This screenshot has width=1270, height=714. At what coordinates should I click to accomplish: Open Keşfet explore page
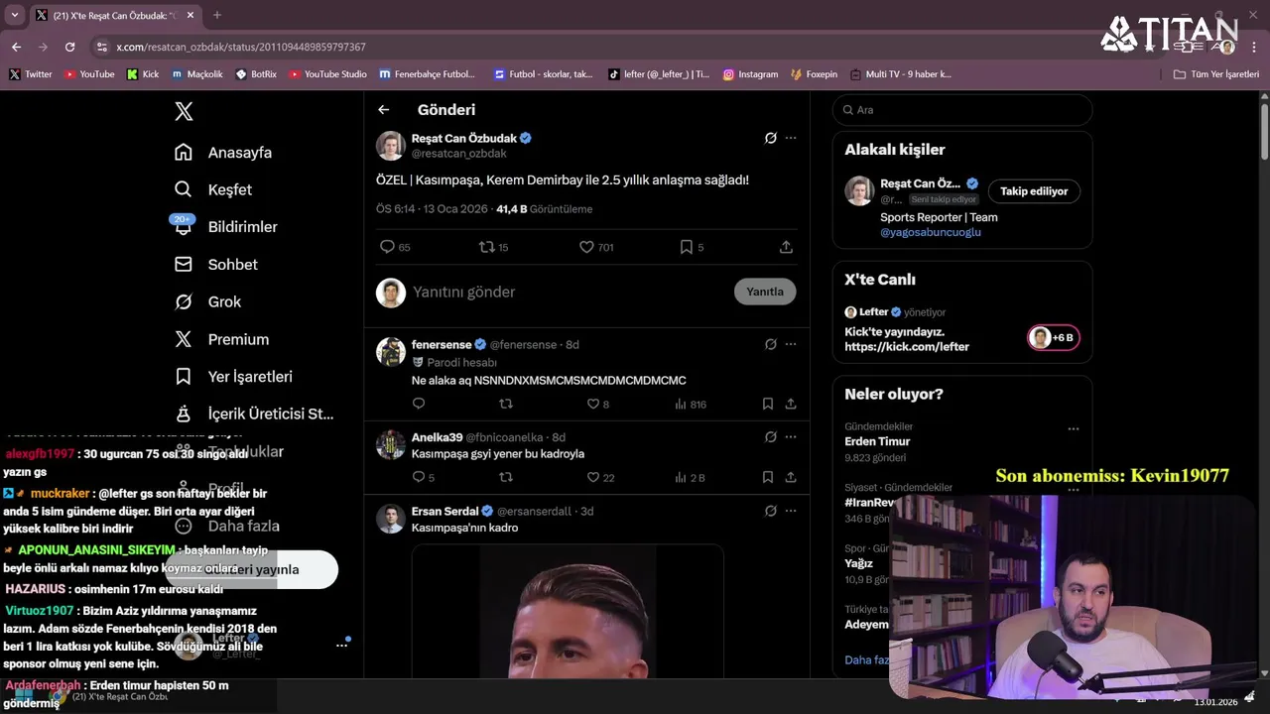pos(213,189)
